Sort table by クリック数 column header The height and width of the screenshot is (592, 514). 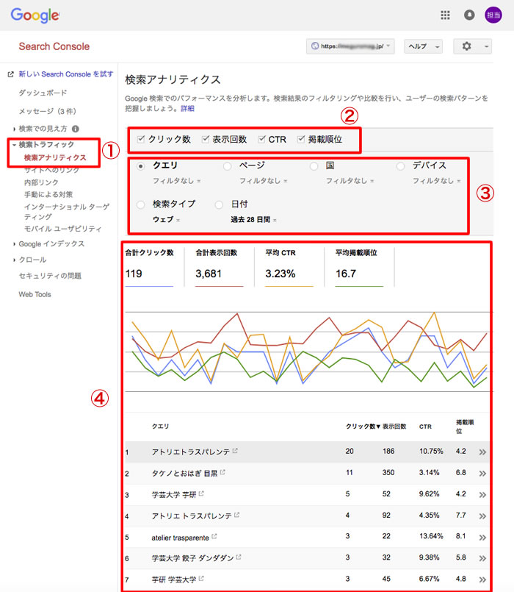pyautogui.click(x=362, y=427)
